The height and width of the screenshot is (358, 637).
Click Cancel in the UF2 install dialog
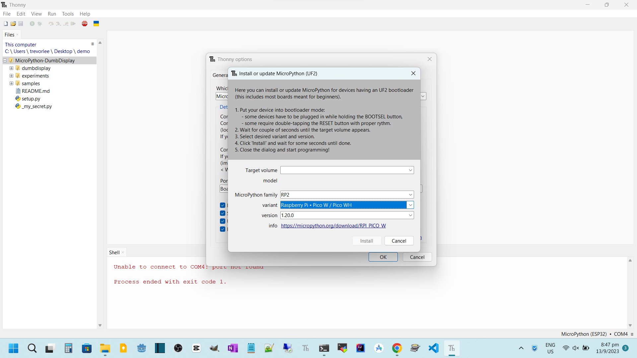tap(399, 241)
